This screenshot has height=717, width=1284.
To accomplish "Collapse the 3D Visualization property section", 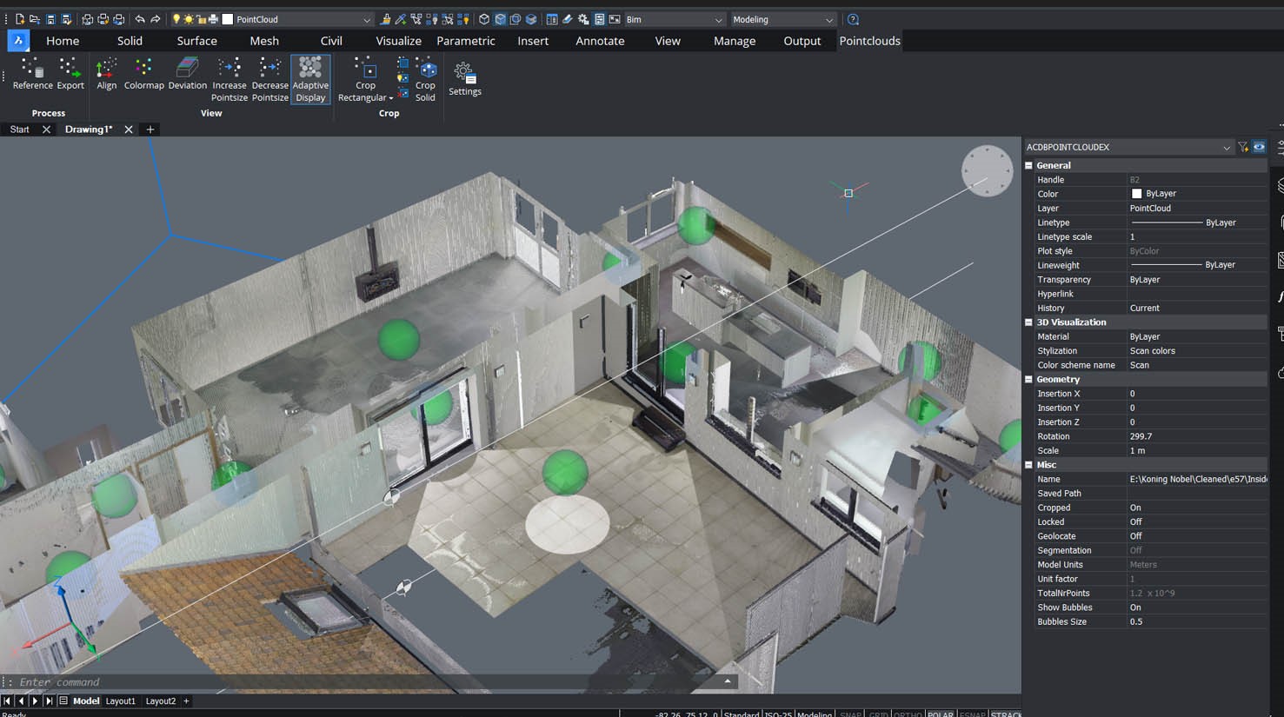I will pyautogui.click(x=1028, y=322).
